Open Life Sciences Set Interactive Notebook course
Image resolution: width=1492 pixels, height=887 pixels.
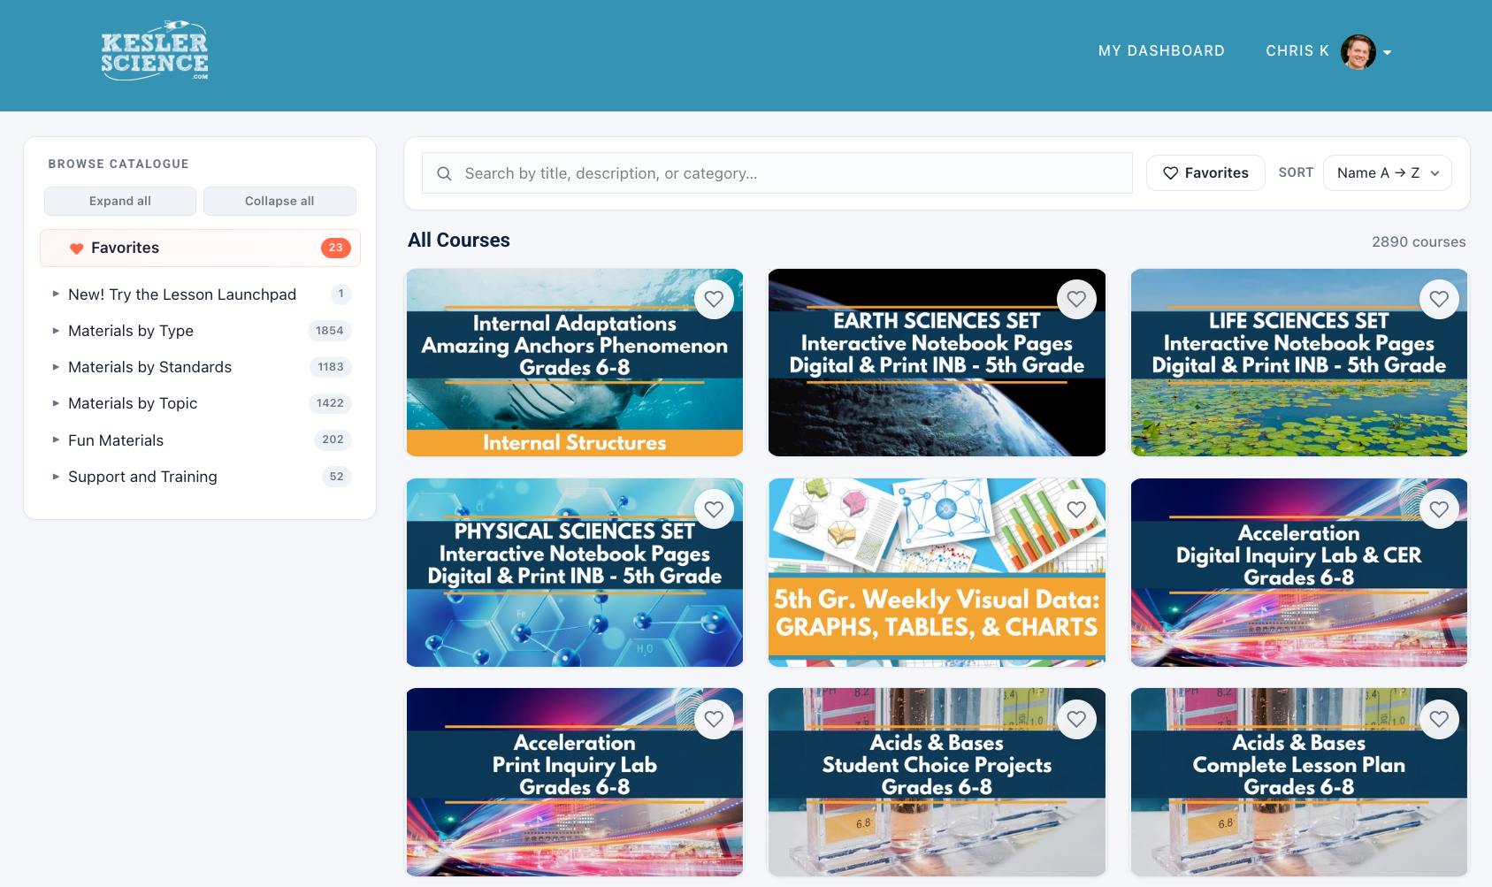tap(1299, 363)
